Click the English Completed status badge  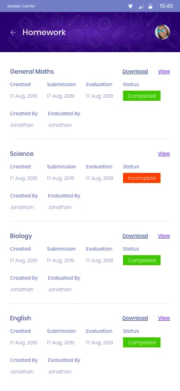pos(141,342)
